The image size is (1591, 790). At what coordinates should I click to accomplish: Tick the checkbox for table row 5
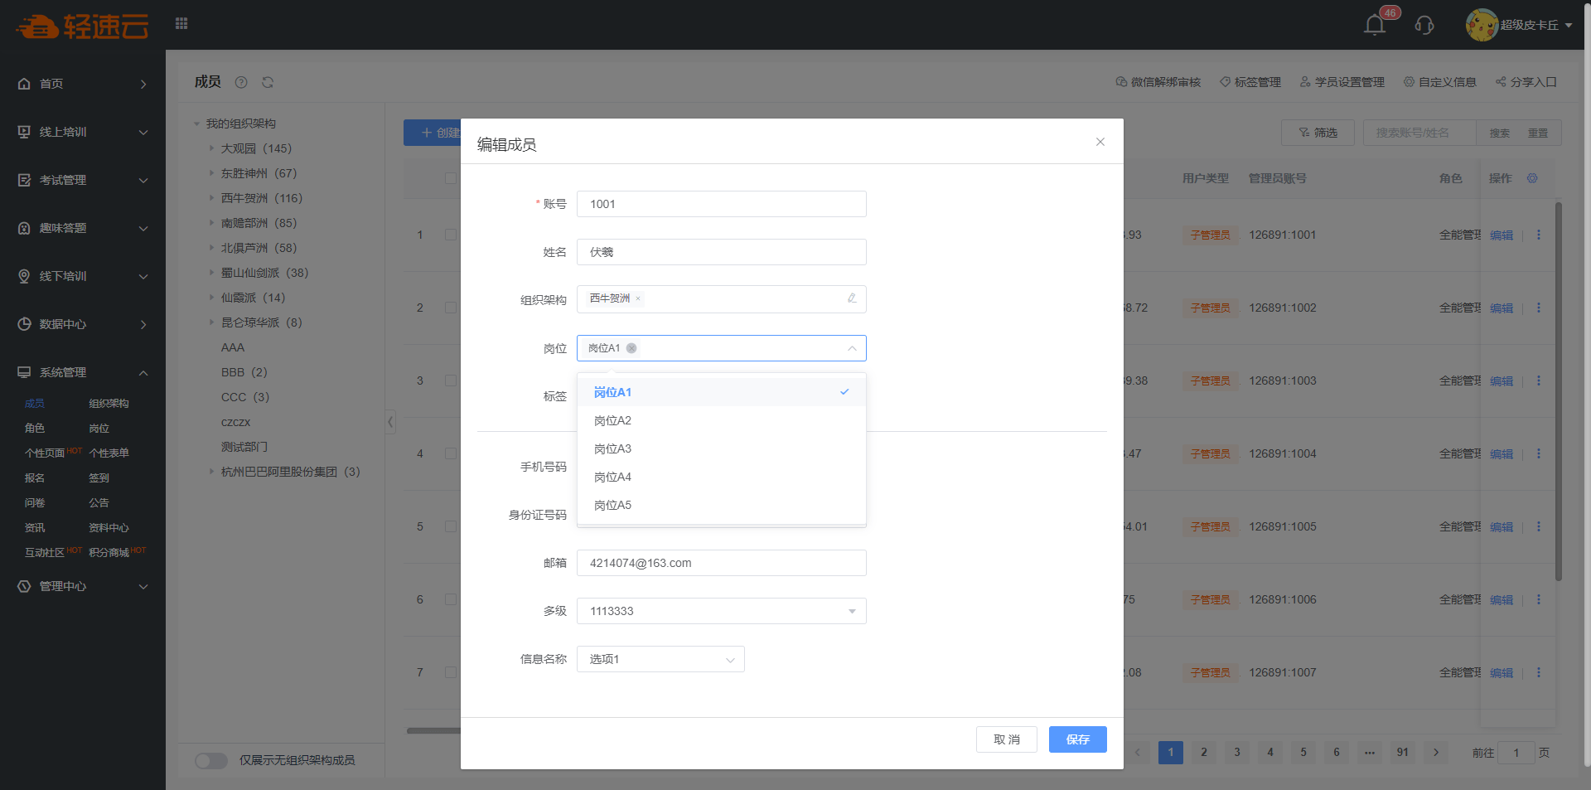pyautogui.click(x=450, y=526)
